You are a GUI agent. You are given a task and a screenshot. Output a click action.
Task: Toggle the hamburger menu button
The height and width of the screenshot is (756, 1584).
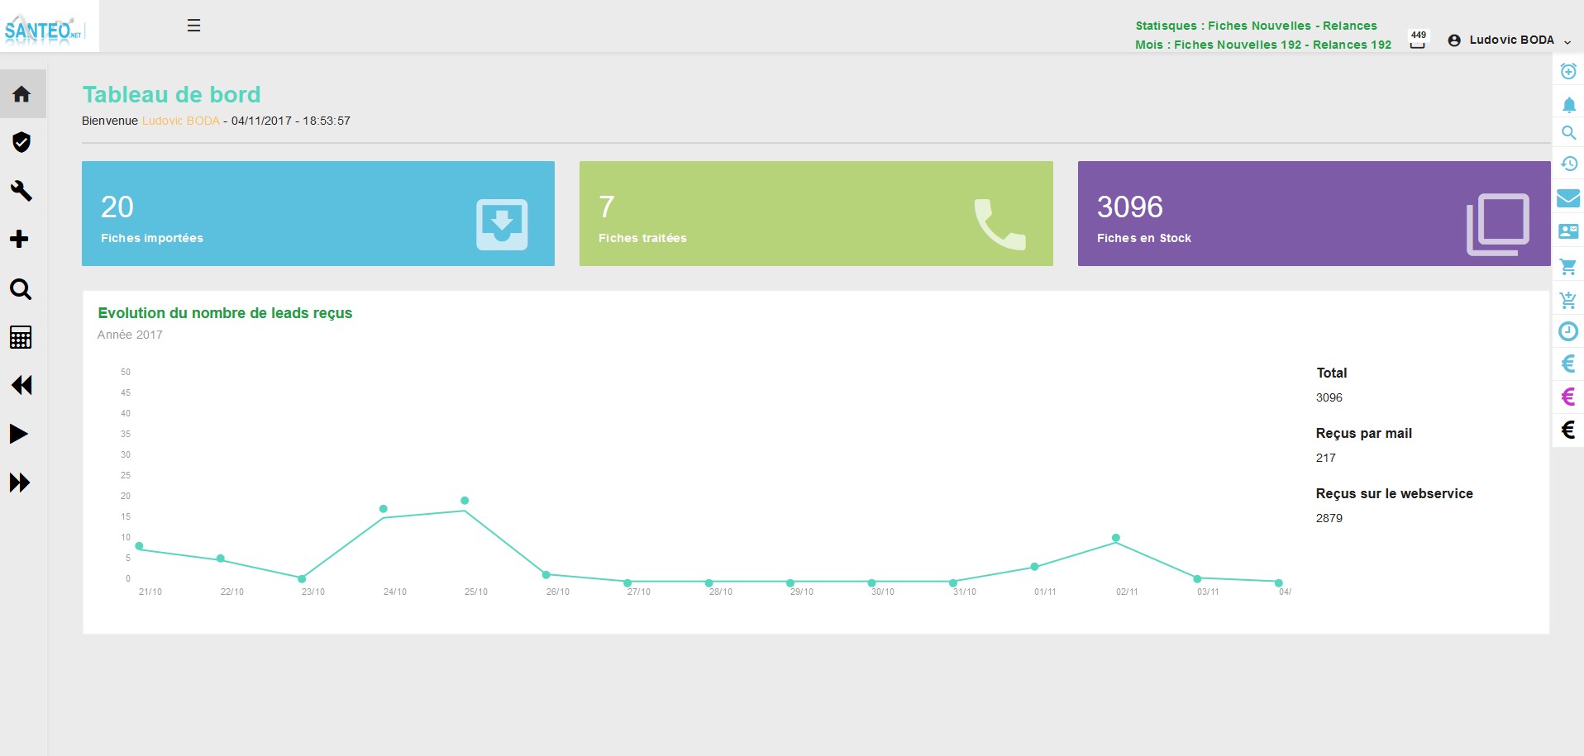tap(193, 26)
